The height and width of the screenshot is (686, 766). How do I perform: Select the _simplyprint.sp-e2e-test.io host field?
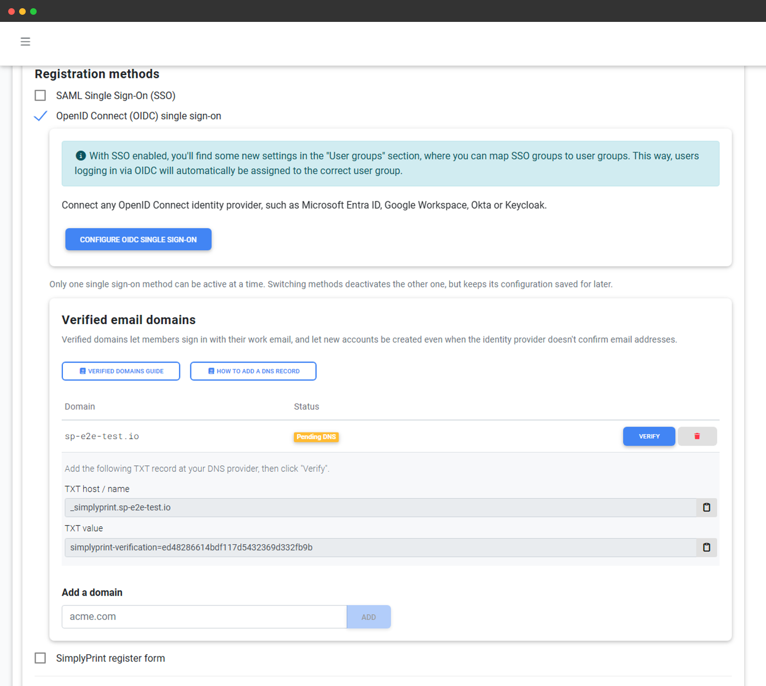(380, 508)
